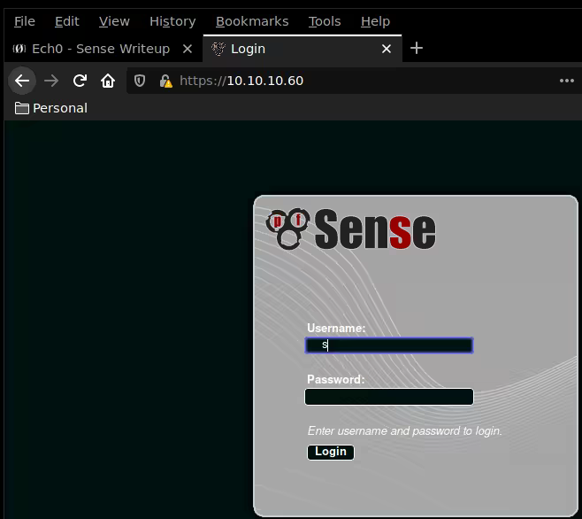Close the Login tab
Viewport: 582px width, 519px height.
[x=386, y=49]
